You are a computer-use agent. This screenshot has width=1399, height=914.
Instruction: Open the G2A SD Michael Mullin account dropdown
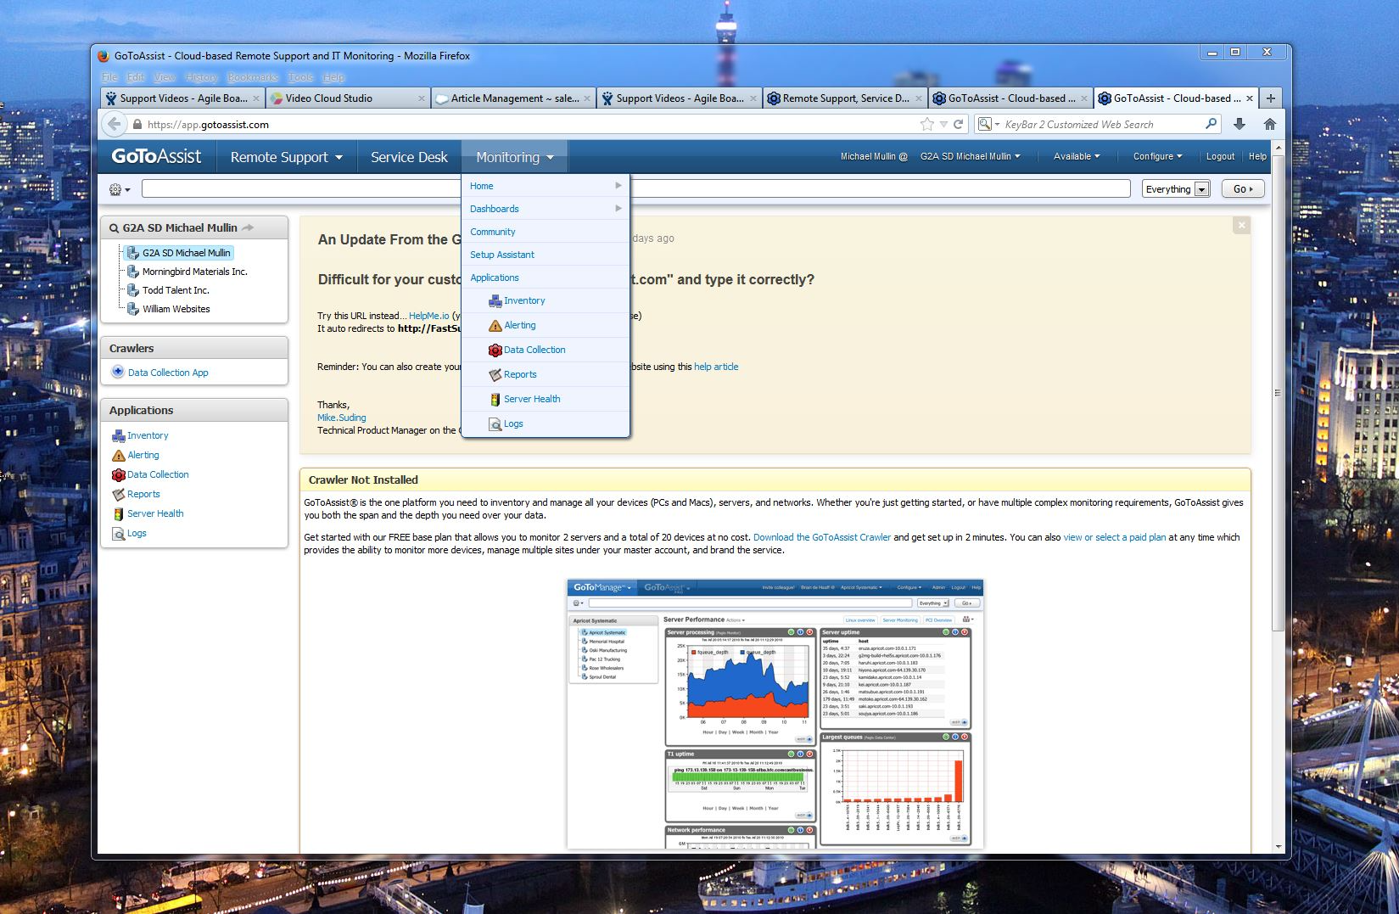coord(970,156)
